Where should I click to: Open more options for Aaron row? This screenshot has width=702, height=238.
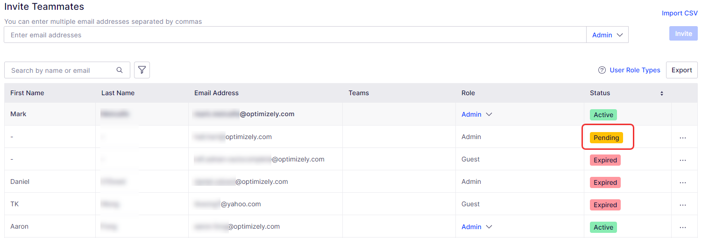[683, 227]
